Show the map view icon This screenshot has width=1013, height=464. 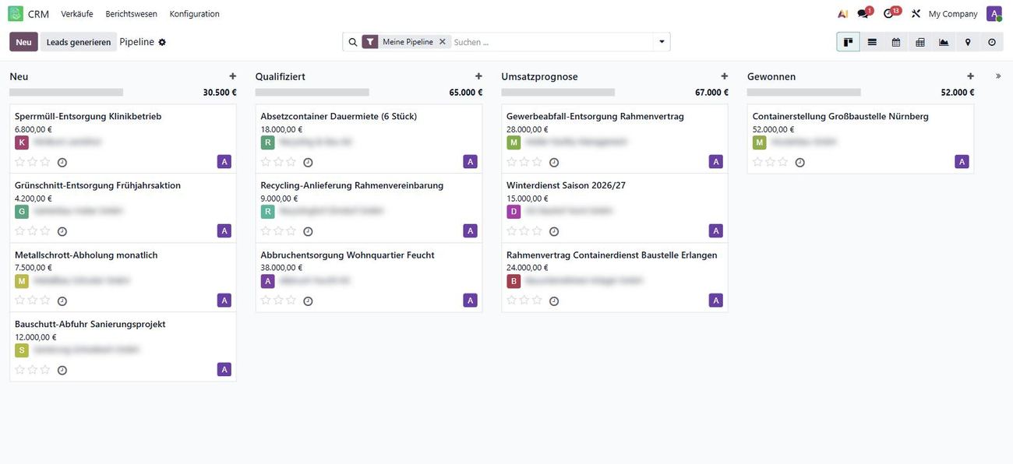[968, 42]
